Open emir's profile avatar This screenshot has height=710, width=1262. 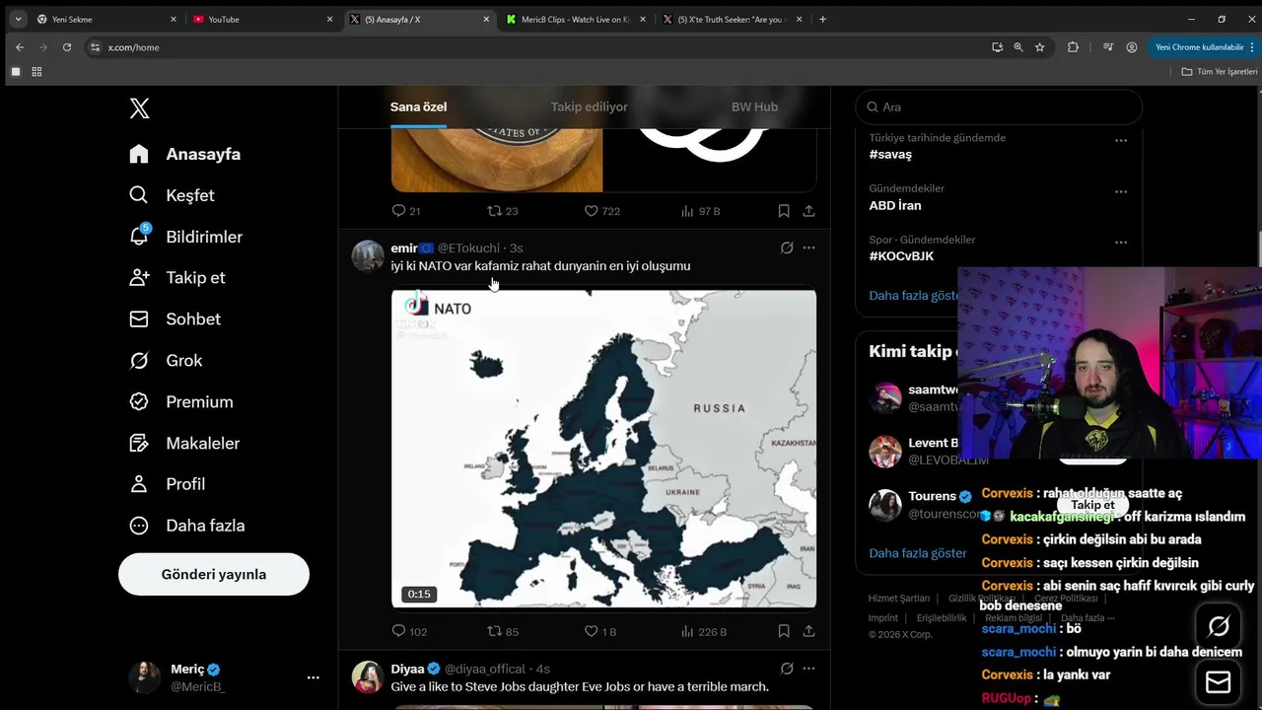tap(368, 255)
